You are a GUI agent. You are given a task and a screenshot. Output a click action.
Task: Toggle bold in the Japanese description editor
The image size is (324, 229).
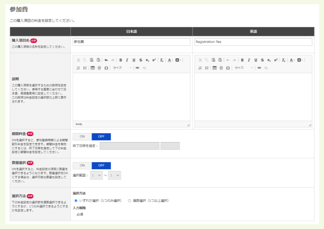tap(120, 60)
